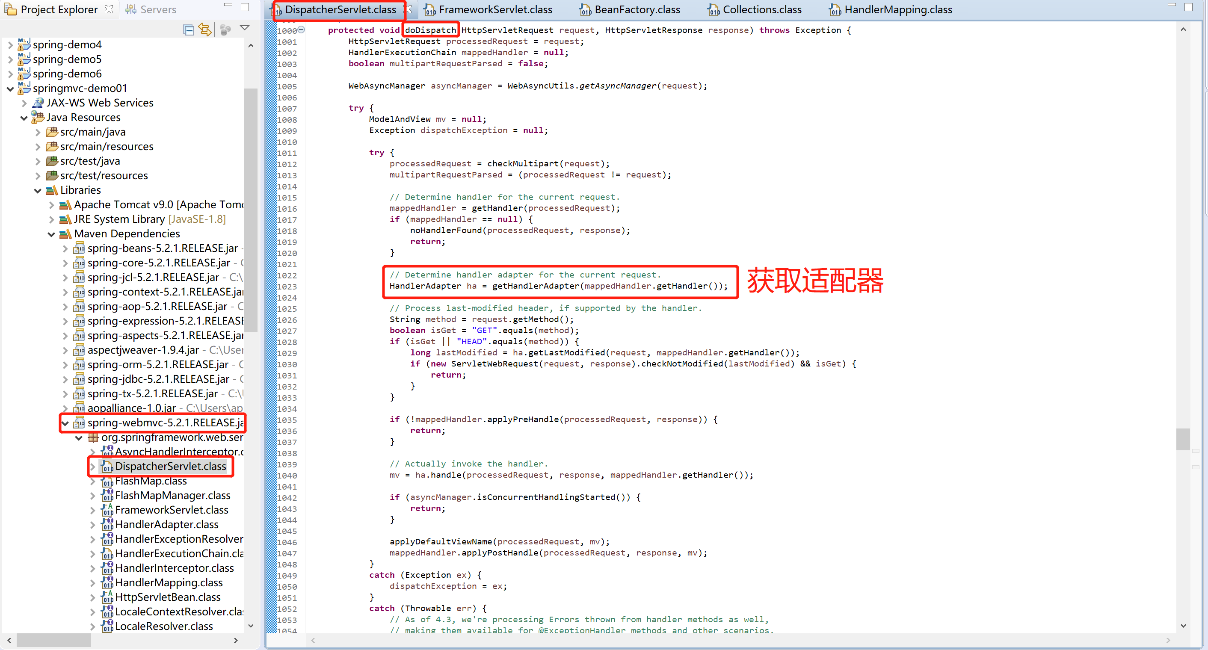Expand the spring-demo6 project
The image size is (1208, 650).
coord(10,74)
